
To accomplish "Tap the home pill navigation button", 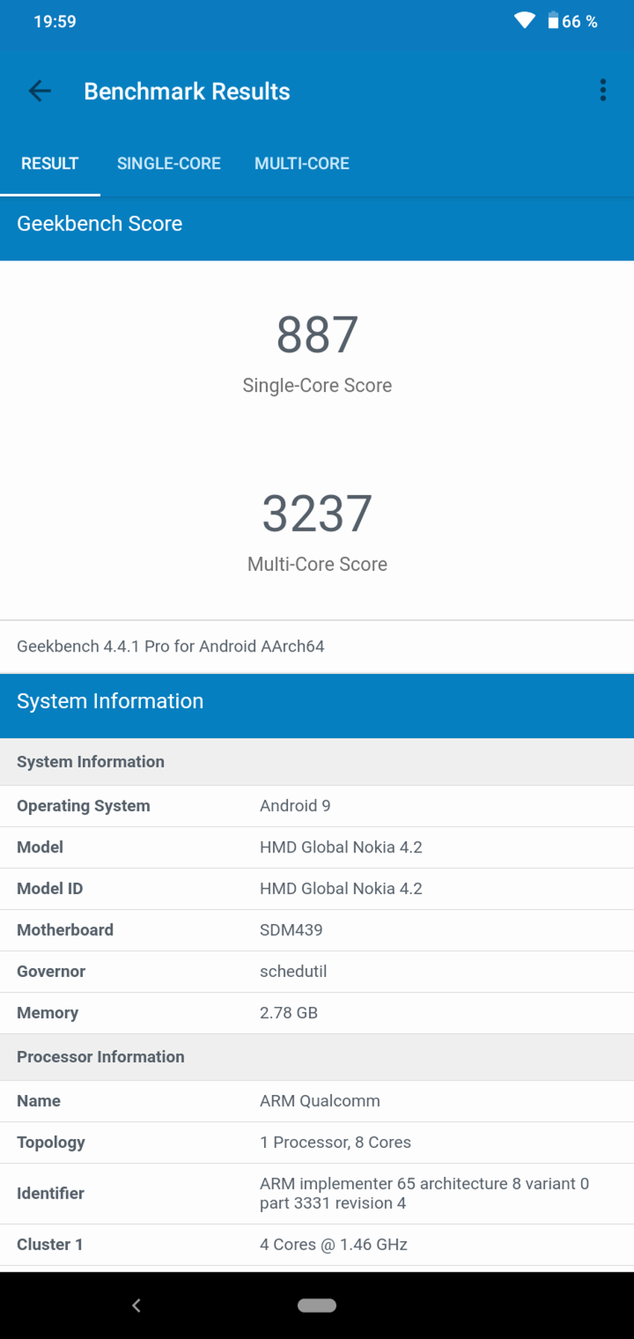I will [317, 1305].
